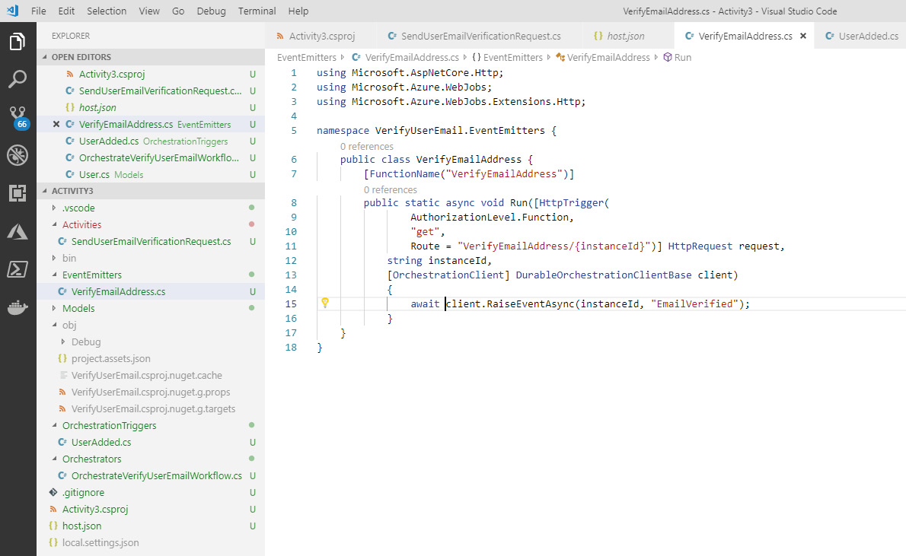Select VerifyEmailAddress.cs in ACTIVITY3 tree
This screenshot has width=906, height=556.
pos(151,291)
